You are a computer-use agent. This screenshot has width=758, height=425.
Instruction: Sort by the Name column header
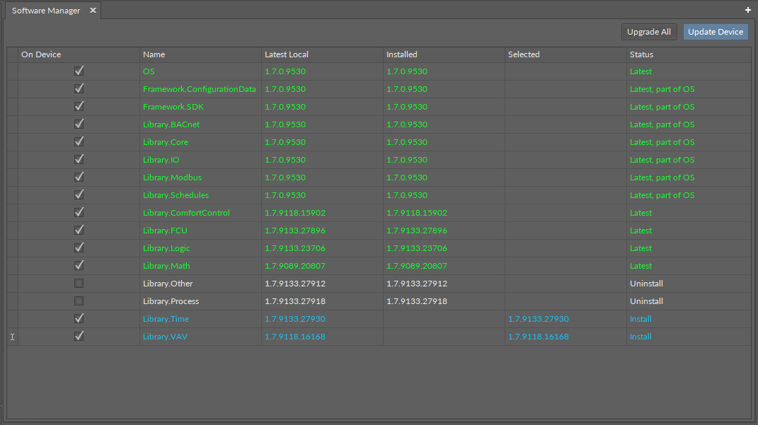click(x=200, y=54)
